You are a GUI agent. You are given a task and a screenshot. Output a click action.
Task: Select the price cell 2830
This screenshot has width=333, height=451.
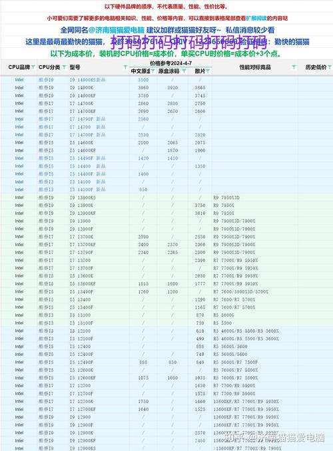pos(172,104)
